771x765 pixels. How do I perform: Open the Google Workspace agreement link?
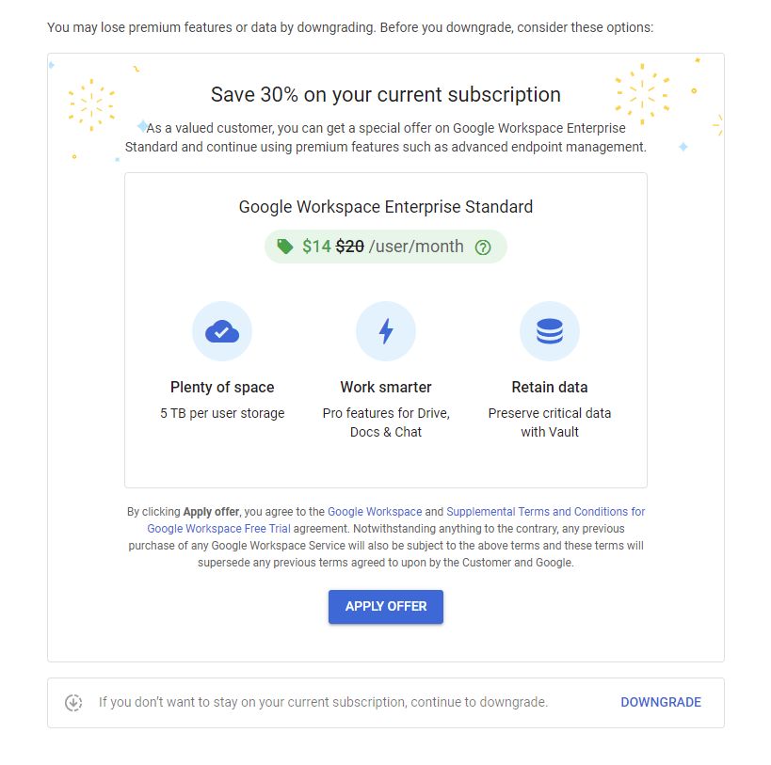pyautogui.click(x=375, y=512)
